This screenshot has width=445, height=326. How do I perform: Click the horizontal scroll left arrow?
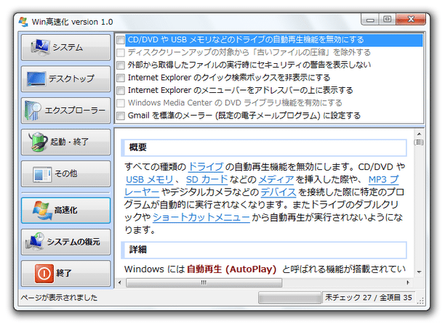pyautogui.click(x=120, y=282)
